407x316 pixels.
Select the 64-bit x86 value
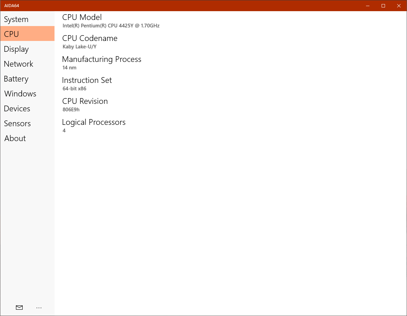pyautogui.click(x=74, y=89)
